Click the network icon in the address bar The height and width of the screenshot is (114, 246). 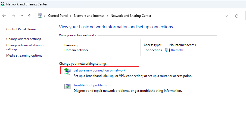coord(40,16)
